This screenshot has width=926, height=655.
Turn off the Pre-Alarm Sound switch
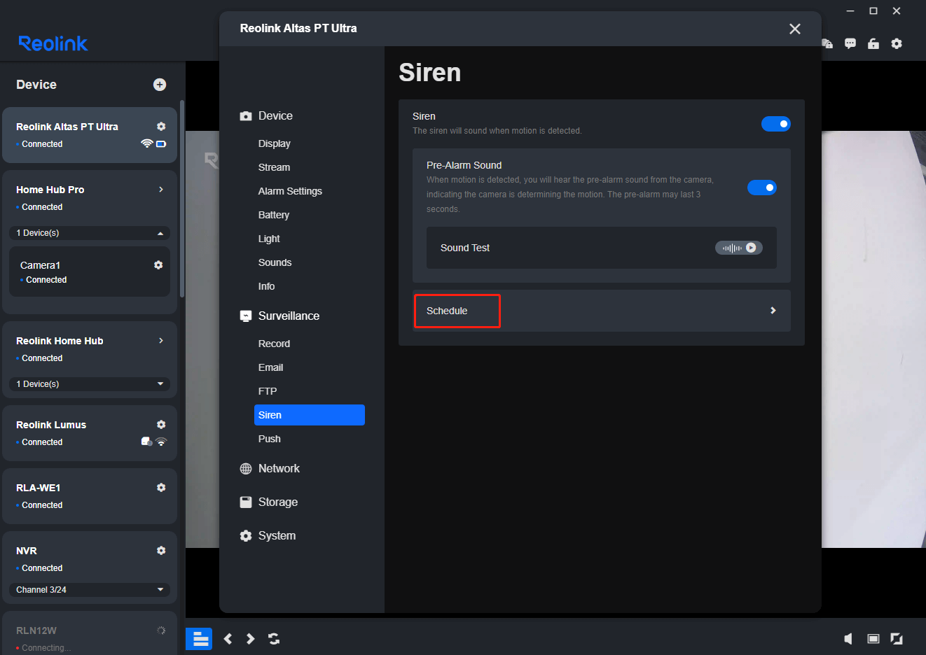point(762,188)
